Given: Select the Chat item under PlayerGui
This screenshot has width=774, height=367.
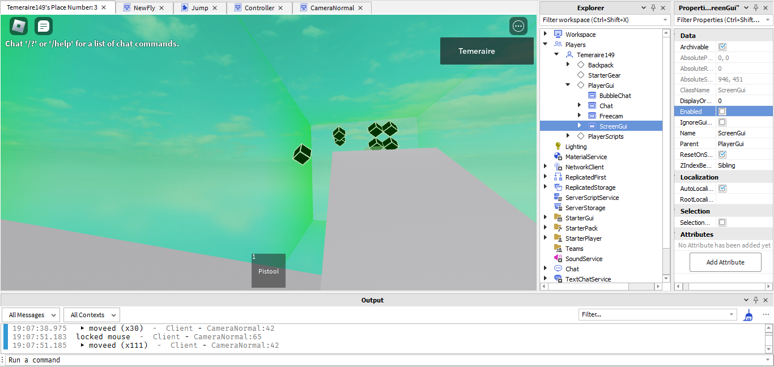Looking at the screenshot, I should [606, 106].
